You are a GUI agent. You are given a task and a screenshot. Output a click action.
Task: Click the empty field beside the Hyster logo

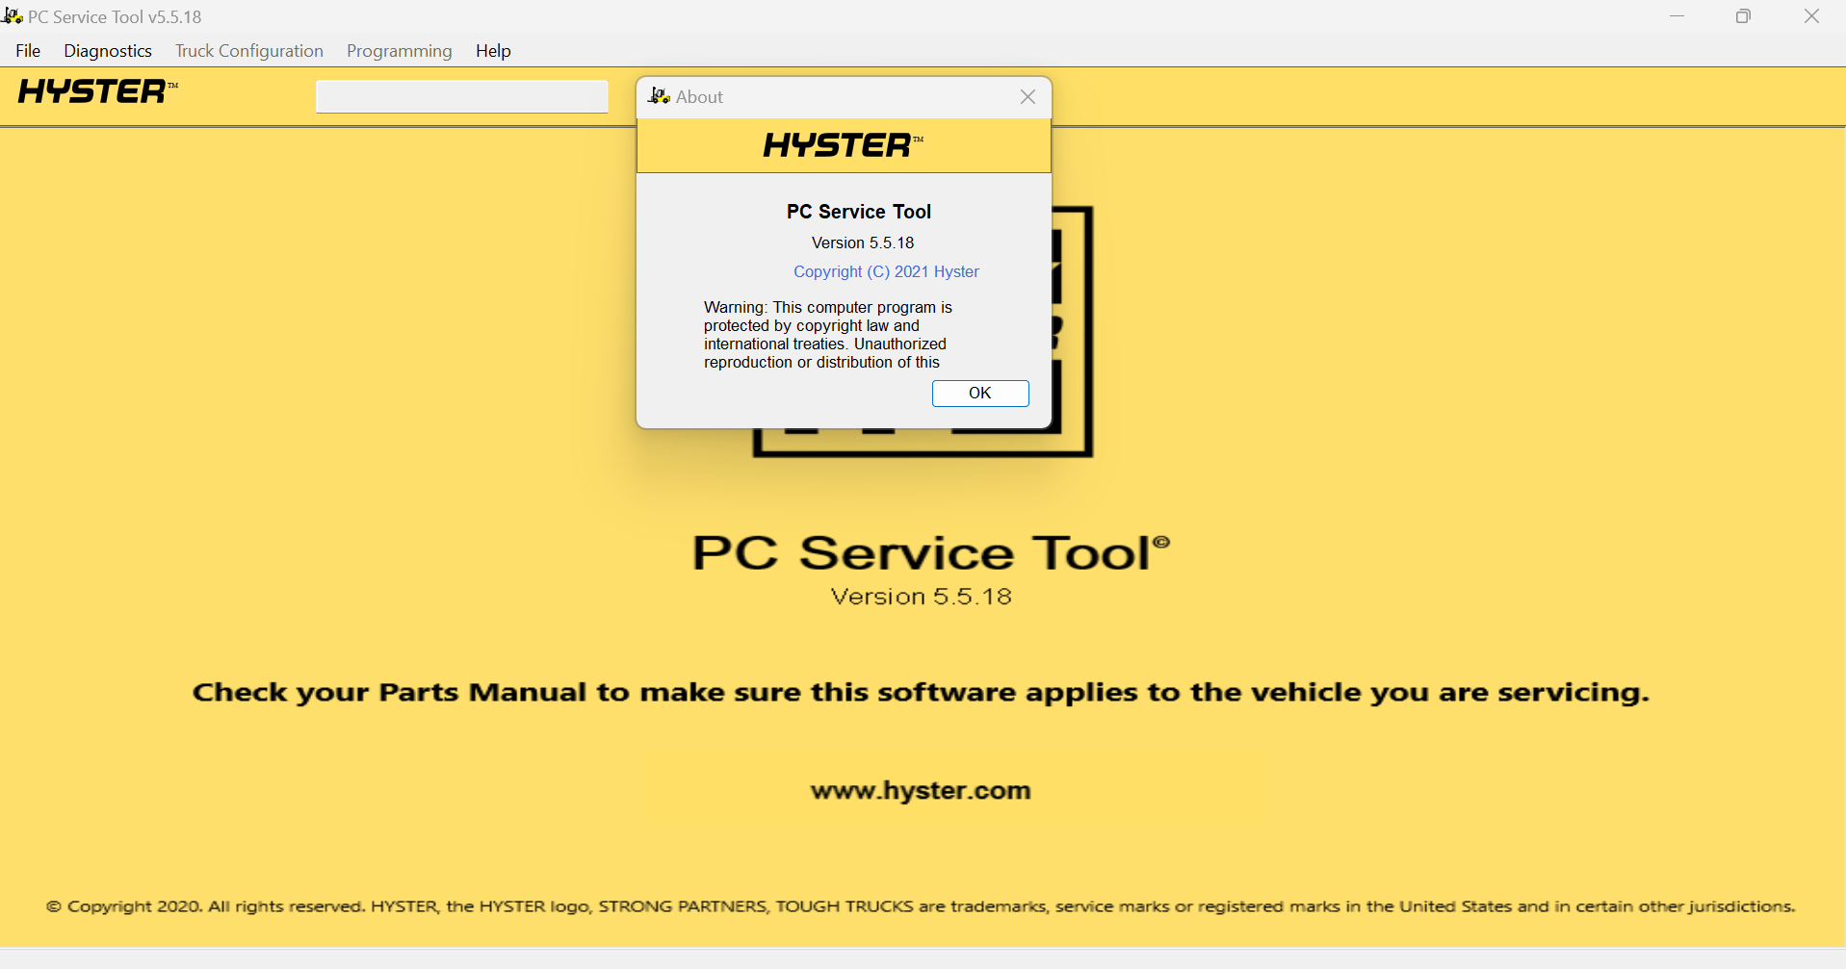462,96
